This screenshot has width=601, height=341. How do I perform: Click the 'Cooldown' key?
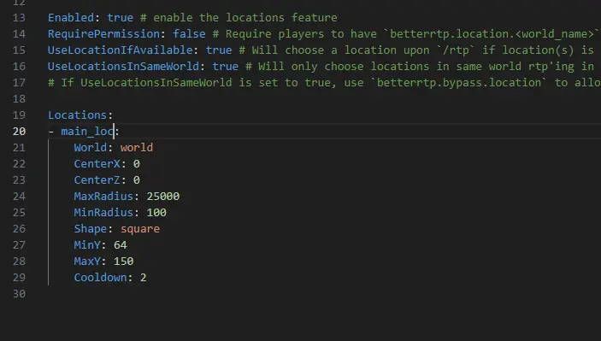100,278
